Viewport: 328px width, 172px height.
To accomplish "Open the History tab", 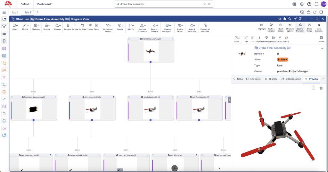I will click(x=271, y=79).
